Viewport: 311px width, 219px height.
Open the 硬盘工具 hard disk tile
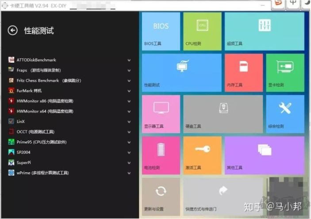[223, 114]
